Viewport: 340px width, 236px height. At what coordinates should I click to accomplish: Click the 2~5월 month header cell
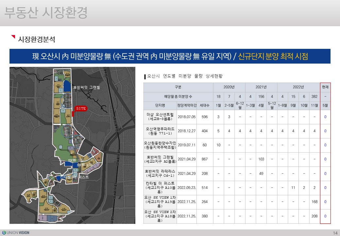(229, 106)
